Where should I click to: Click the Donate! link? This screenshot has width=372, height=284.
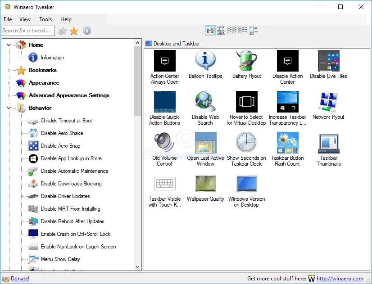[x=20, y=279]
